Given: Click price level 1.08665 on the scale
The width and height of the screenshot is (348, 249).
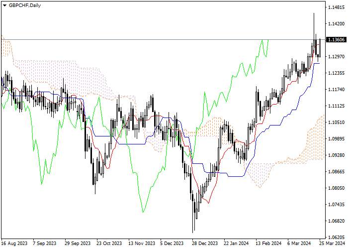Looking at the screenshot, I should click(x=336, y=172).
